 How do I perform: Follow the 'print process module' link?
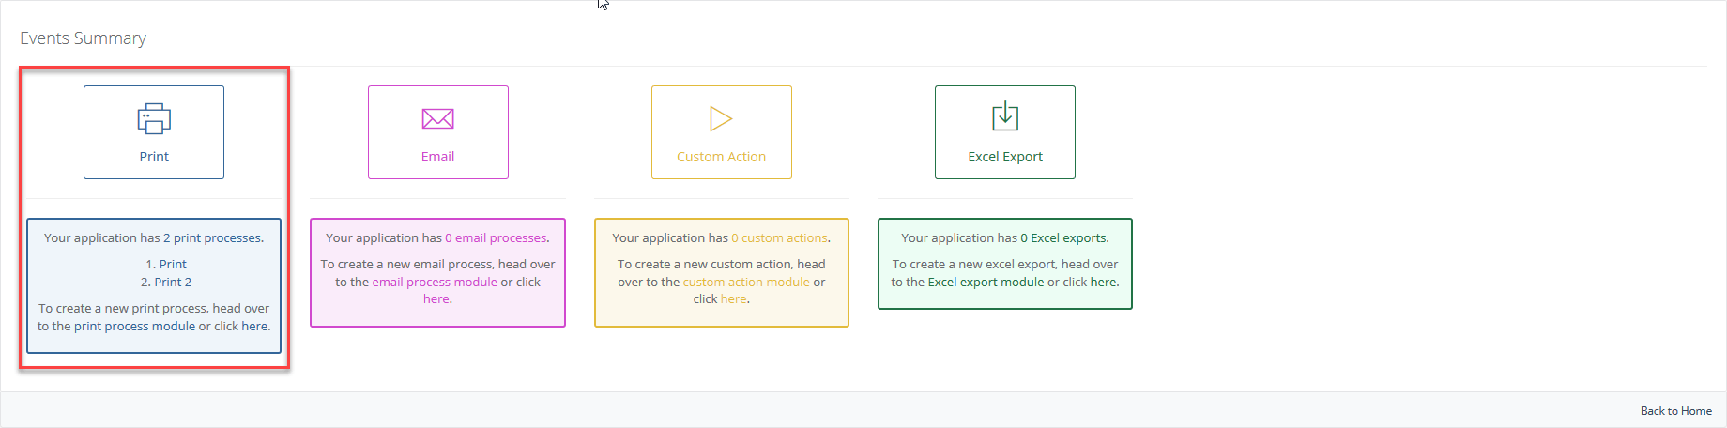tap(135, 327)
